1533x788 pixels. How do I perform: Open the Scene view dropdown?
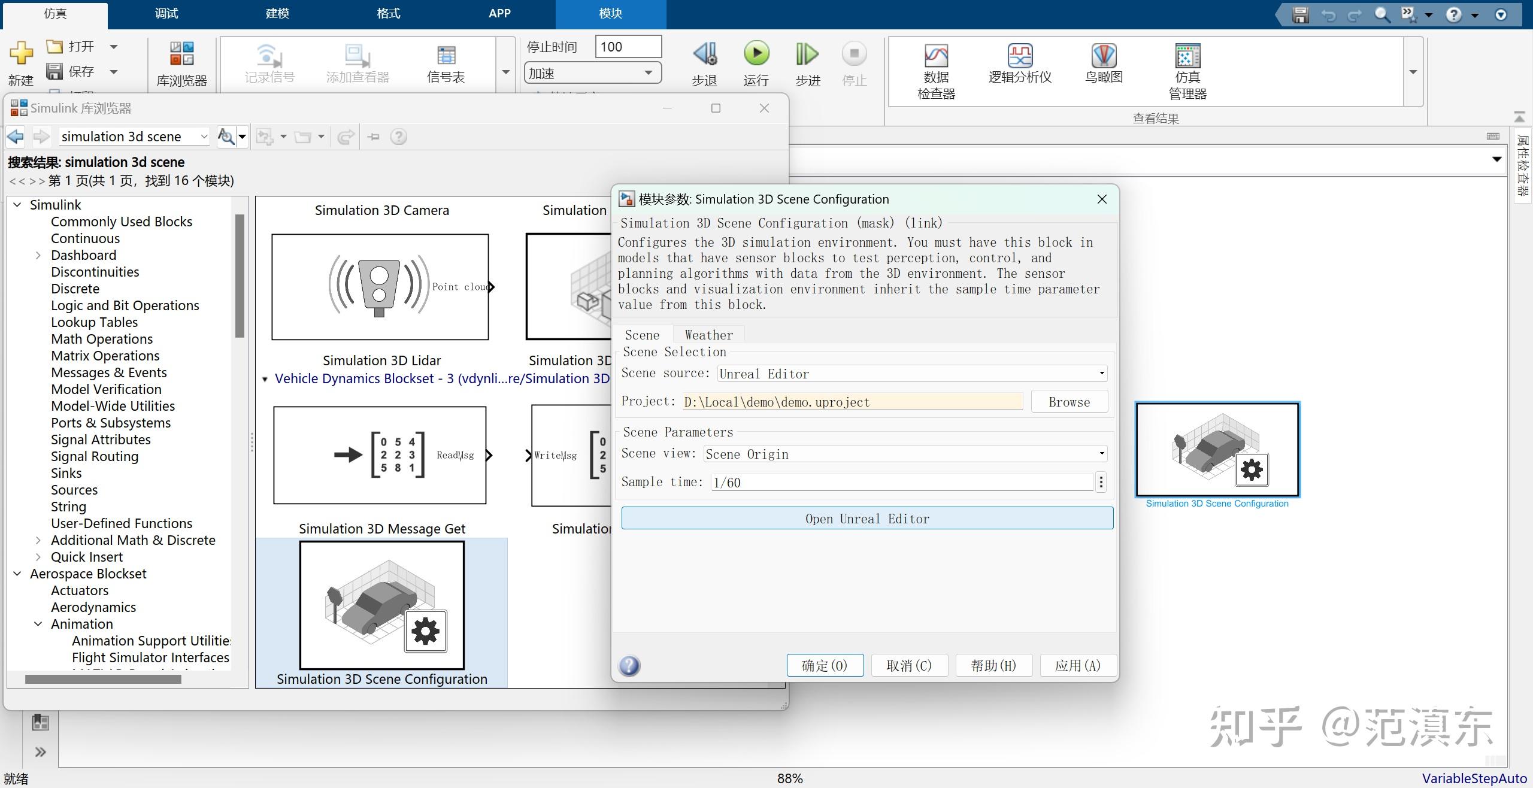pos(905,454)
